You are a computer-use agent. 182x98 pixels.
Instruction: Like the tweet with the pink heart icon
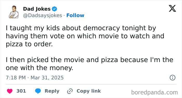(x=10, y=91)
